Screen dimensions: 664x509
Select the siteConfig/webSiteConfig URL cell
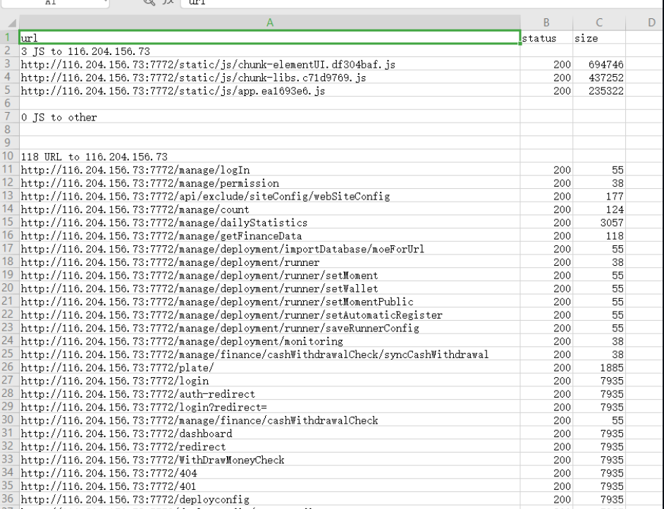pos(270,196)
